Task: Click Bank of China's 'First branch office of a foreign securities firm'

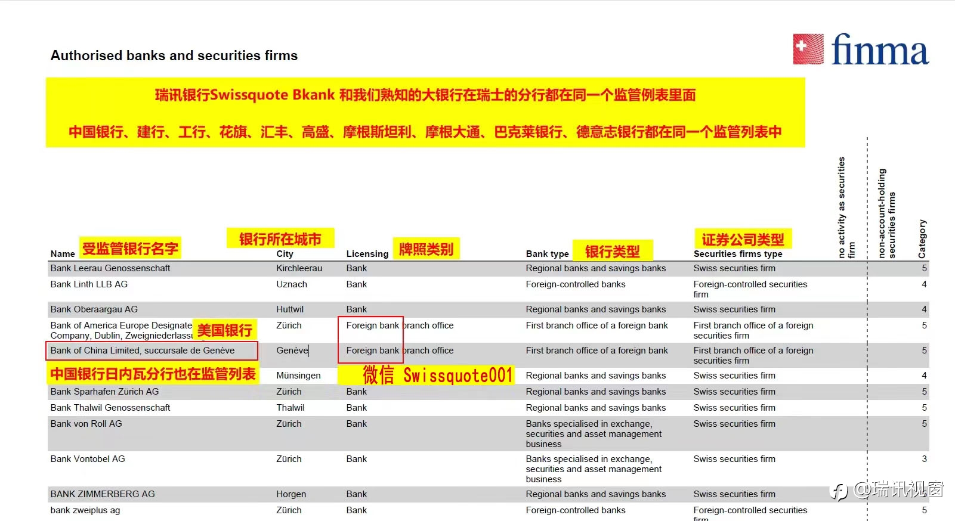Action: (753, 355)
